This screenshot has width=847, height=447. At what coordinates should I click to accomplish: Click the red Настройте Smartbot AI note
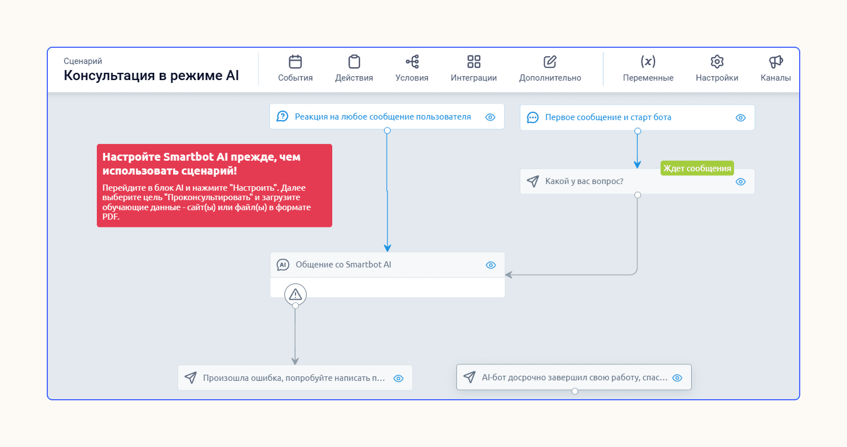point(214,186)
